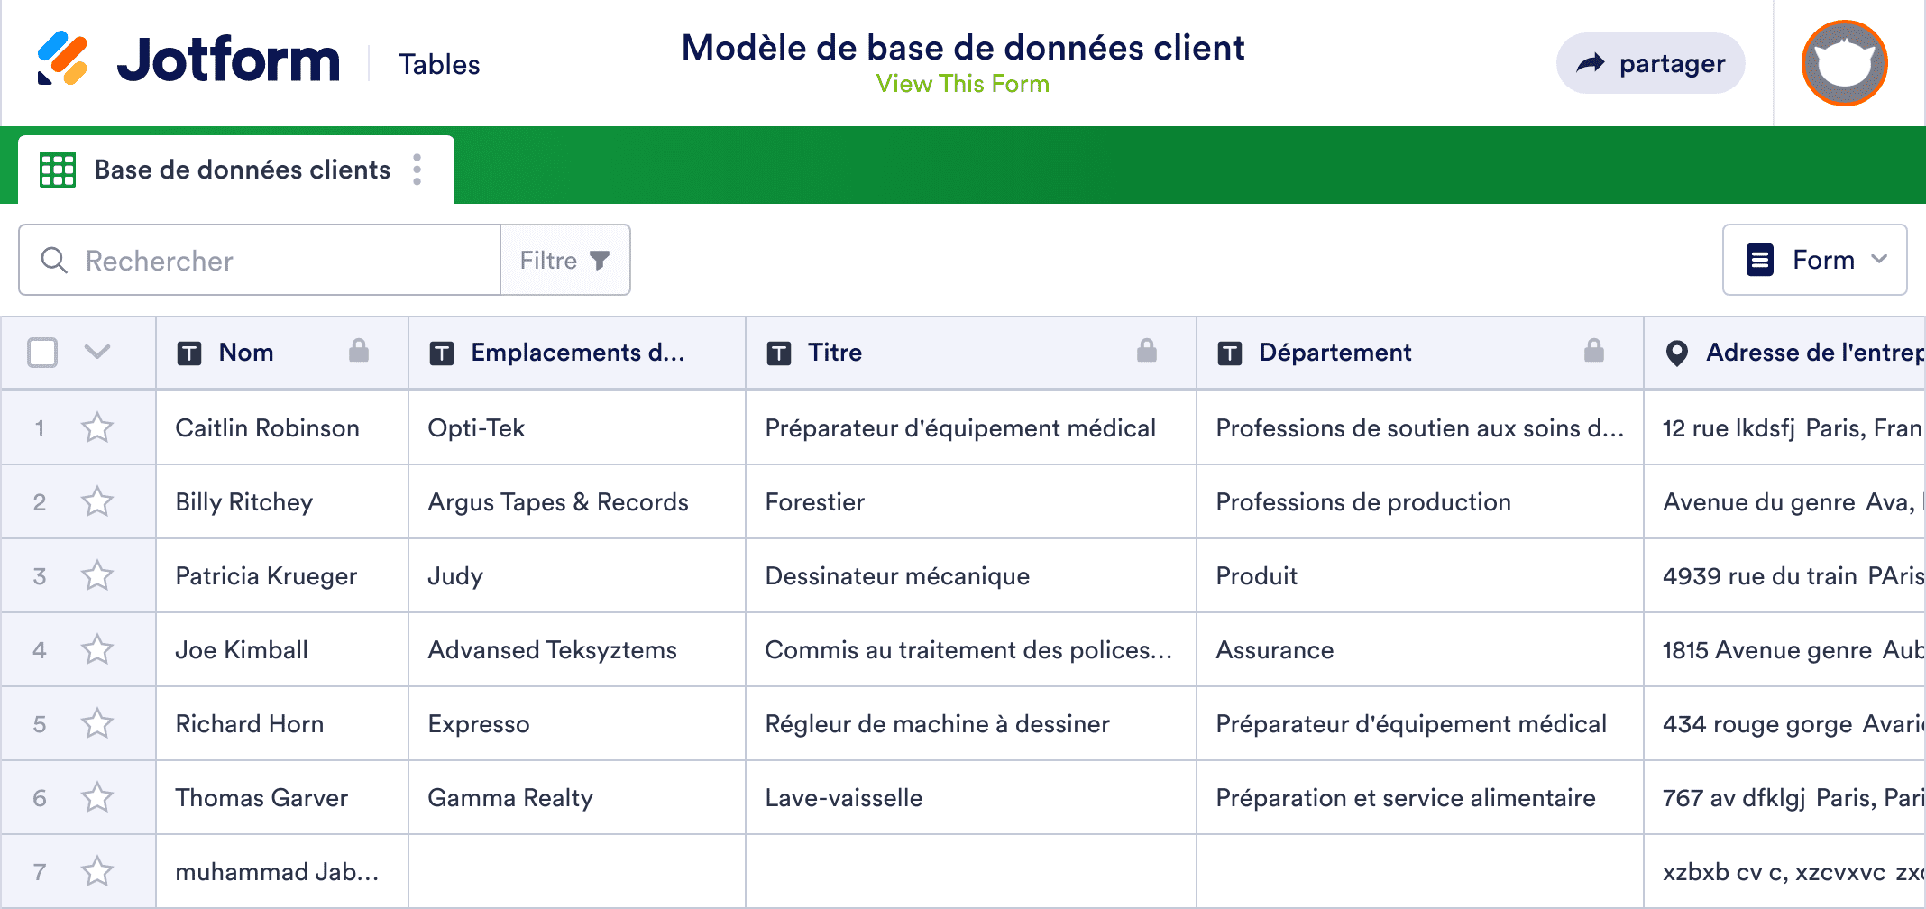Click the text-type icon on the Titre column
The width and height of the screenshot is (1926, 909).
tap(781, 352)
